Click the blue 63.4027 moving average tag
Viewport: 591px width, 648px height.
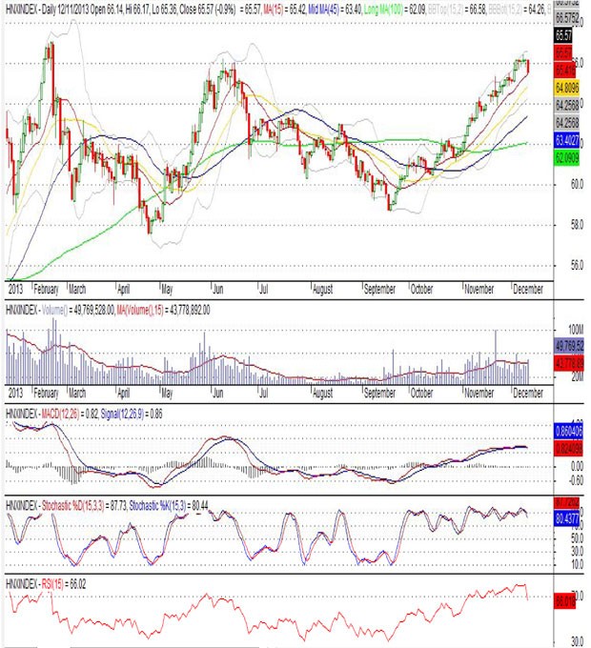tap(567, 139)
